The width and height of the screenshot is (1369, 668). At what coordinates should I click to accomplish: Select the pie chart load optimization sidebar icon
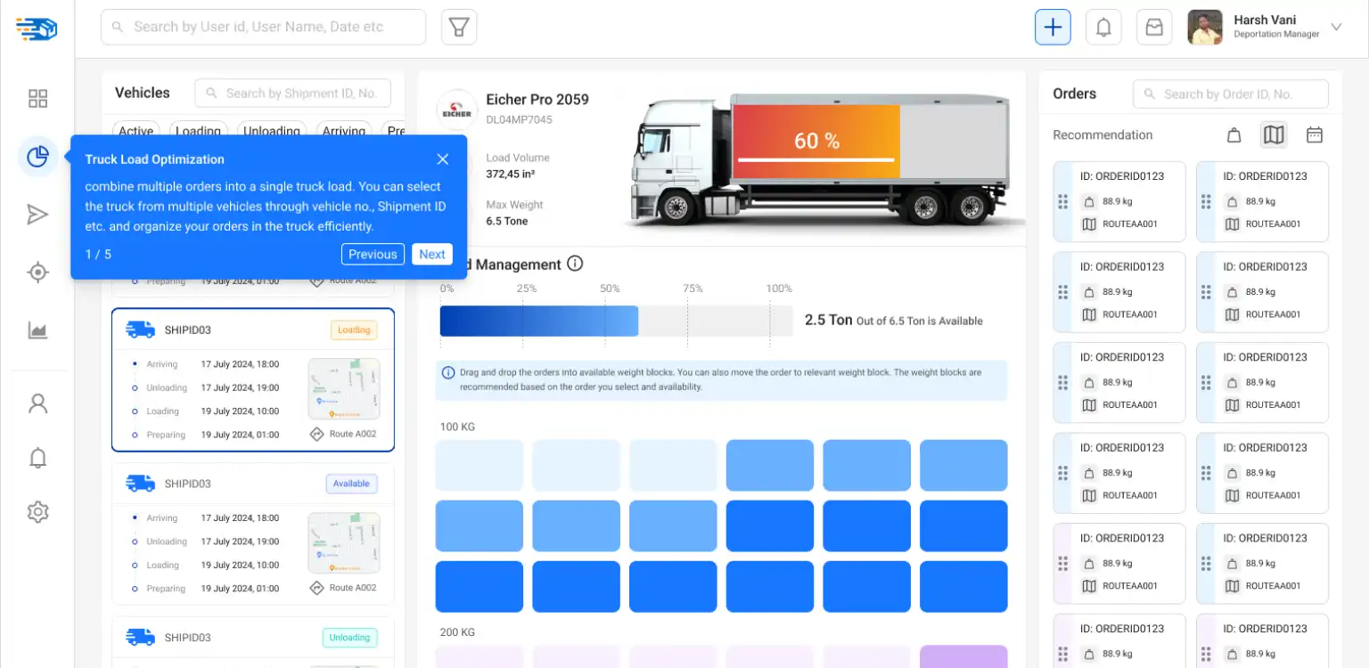click(x=37, y=157)
